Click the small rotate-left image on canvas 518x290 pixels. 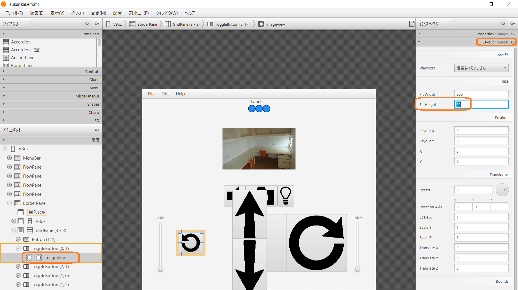pos(191,243)
